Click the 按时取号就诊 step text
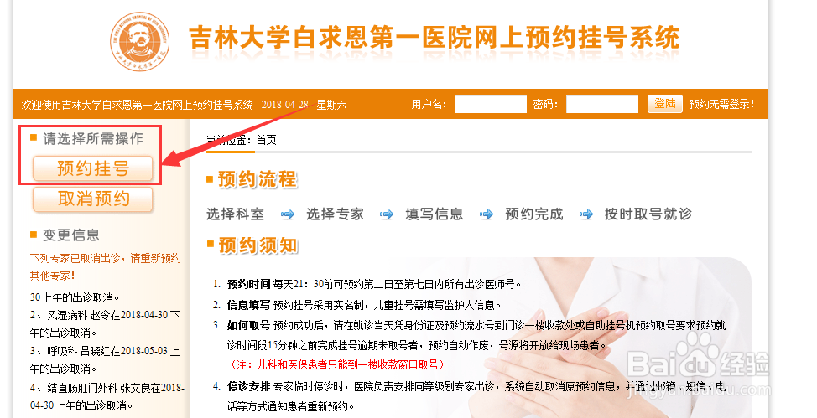 pyautogui.click(x=648, y=214)
